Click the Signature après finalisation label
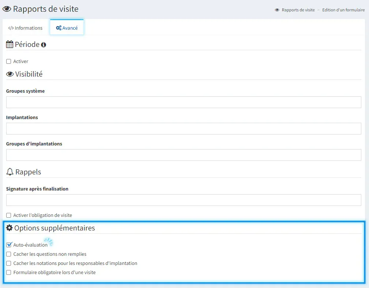Viewport: 369px width, 288px height. point(37,189)
